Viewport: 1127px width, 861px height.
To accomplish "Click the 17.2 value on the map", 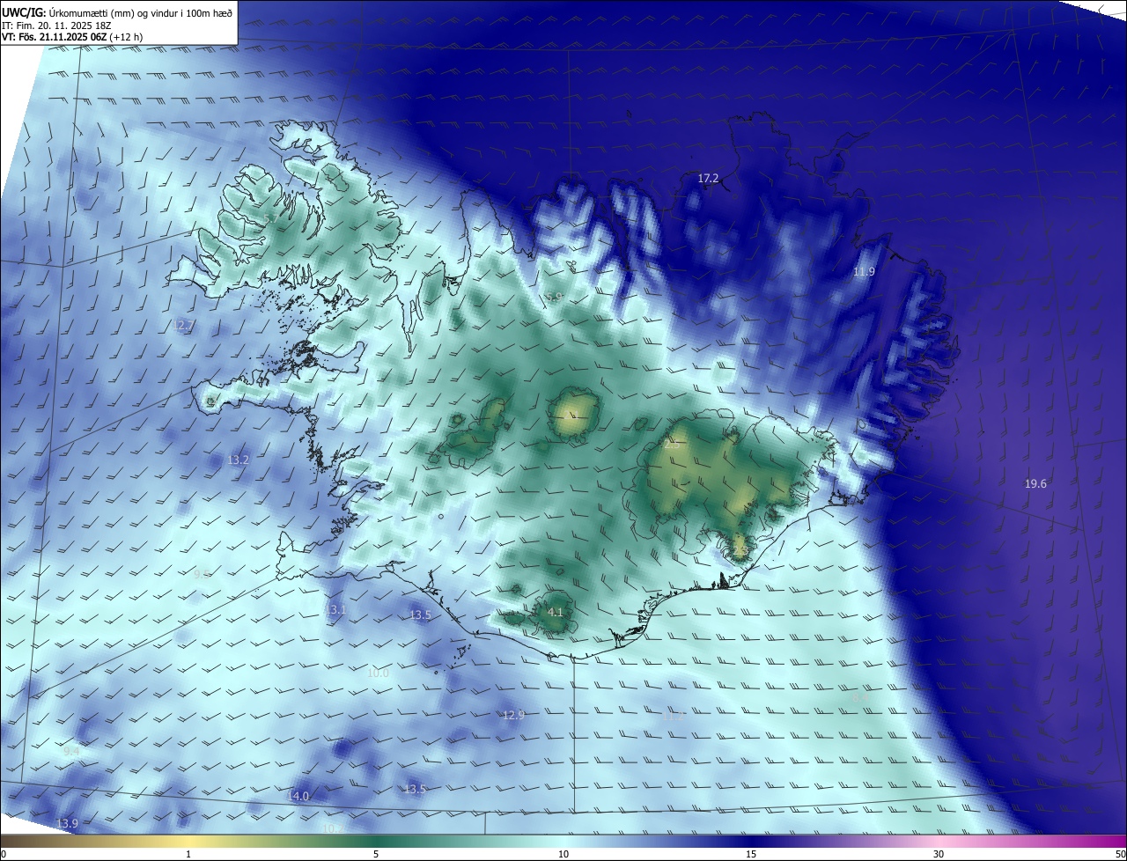I will click(x=708, y=178).
